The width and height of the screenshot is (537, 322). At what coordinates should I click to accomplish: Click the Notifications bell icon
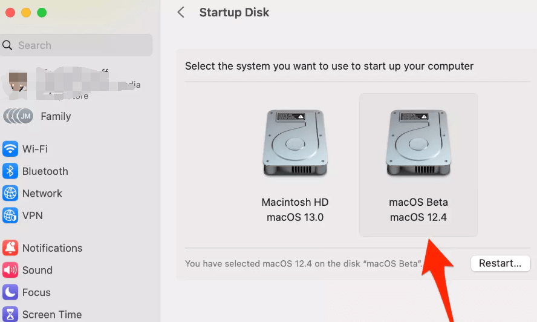coord(10,248)
